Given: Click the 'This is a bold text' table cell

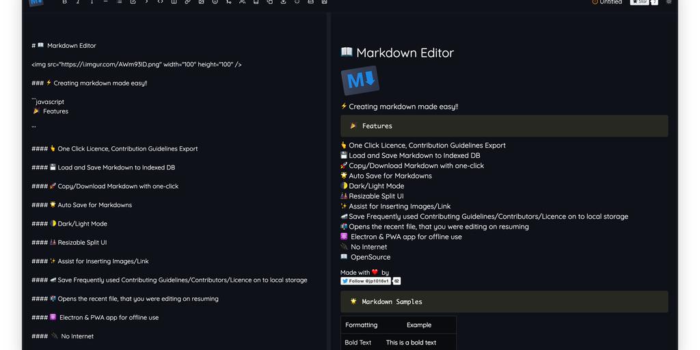Looking at the screenshot, I should (411, 342).
